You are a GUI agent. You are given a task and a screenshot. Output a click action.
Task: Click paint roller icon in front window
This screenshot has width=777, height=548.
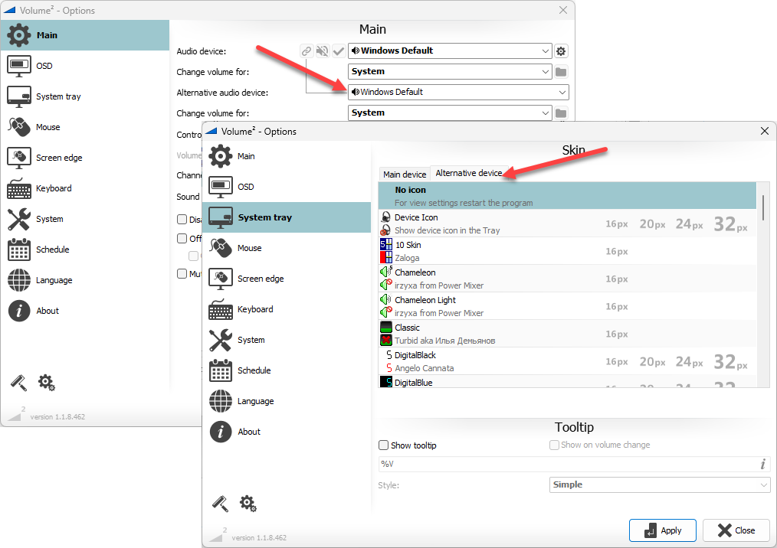[x=221, y=504]
